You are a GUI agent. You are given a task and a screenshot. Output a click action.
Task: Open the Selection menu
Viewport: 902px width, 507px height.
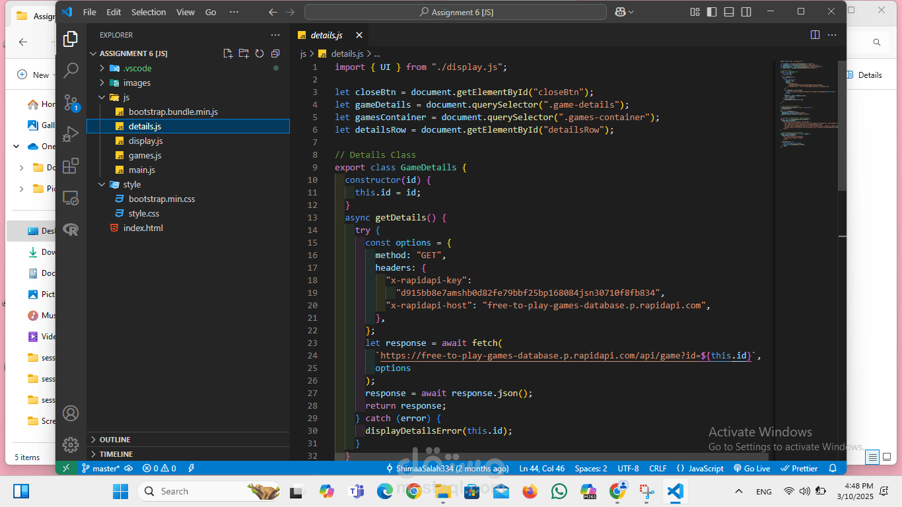coord(149,12)
